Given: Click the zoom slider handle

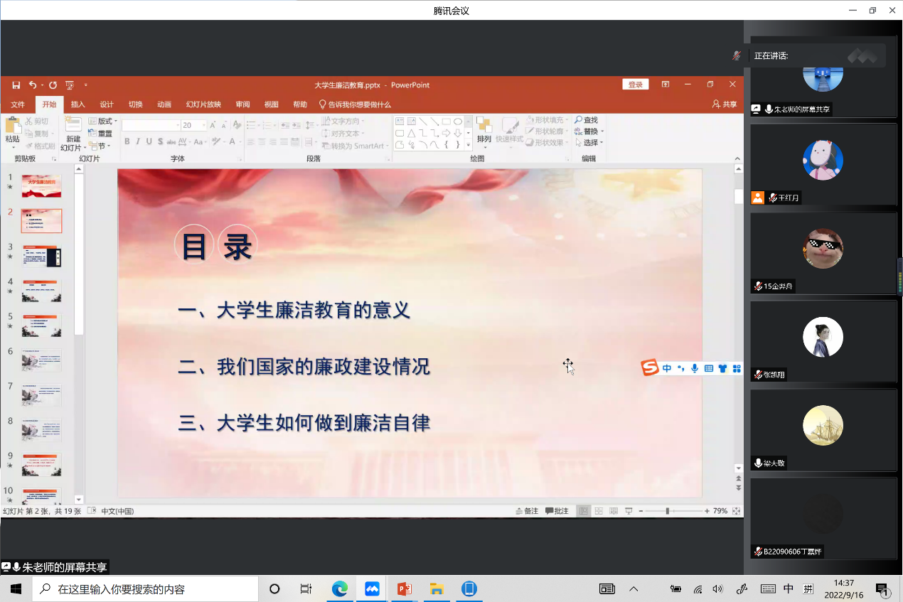Looking at the screenshot, I should click(667, 511).
